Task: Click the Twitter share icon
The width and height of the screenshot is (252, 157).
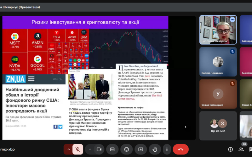Action: pyautogui.click(x=60, y=127)
